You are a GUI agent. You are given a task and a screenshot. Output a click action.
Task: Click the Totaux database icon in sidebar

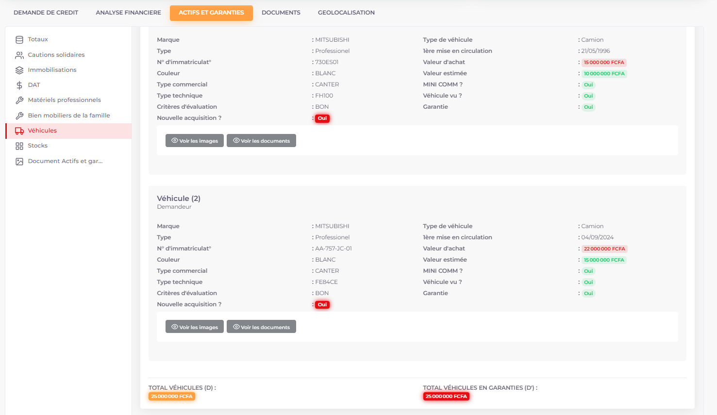click(19, 40)
